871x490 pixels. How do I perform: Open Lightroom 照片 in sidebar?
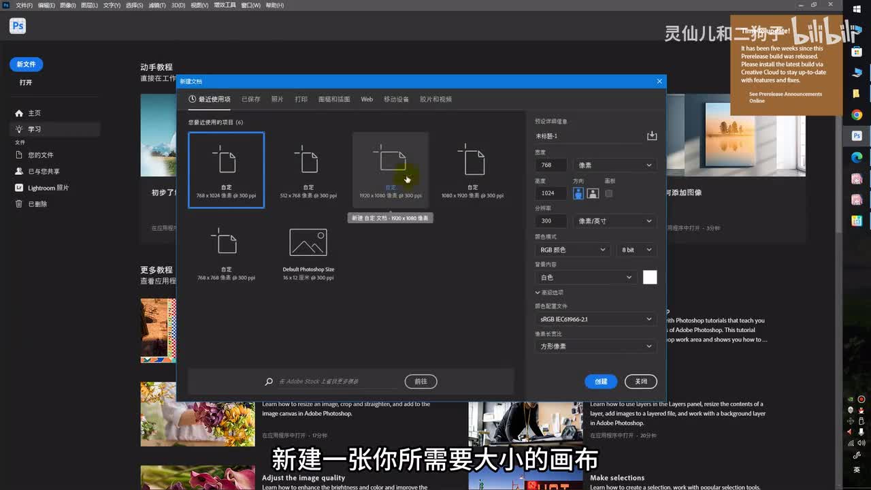pos(48,188)
